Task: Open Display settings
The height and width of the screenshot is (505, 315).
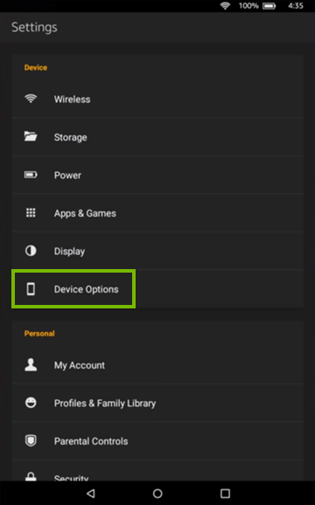Action: coord(157,252)
